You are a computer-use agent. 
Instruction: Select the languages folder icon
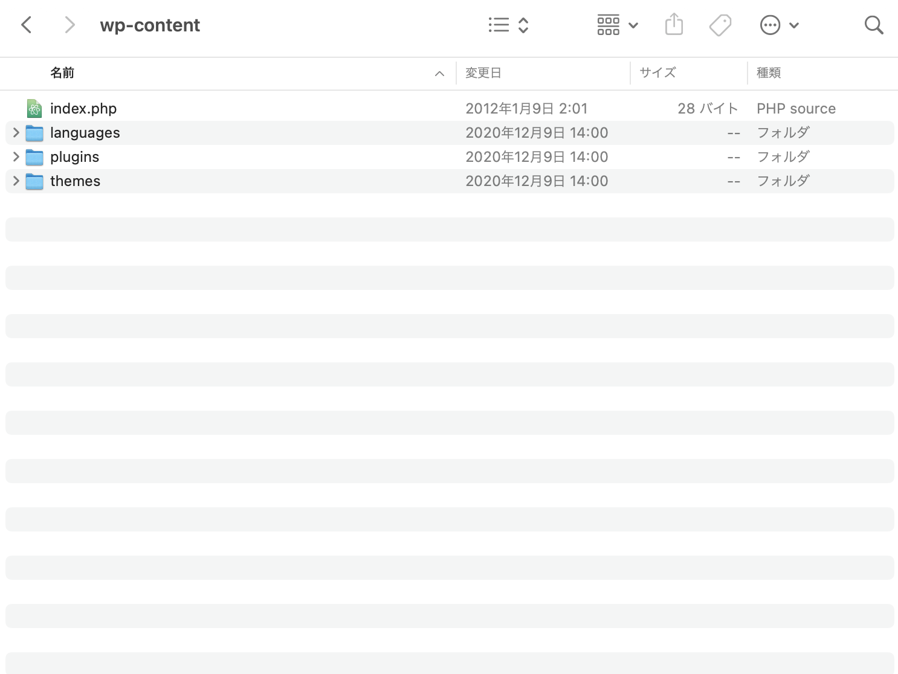[34, 133]
